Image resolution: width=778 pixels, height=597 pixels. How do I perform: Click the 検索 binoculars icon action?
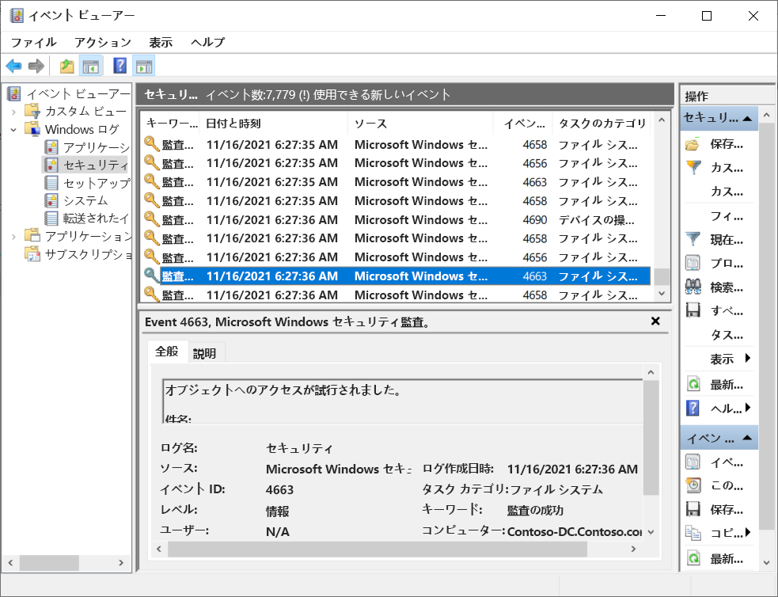tap(693, 287)
